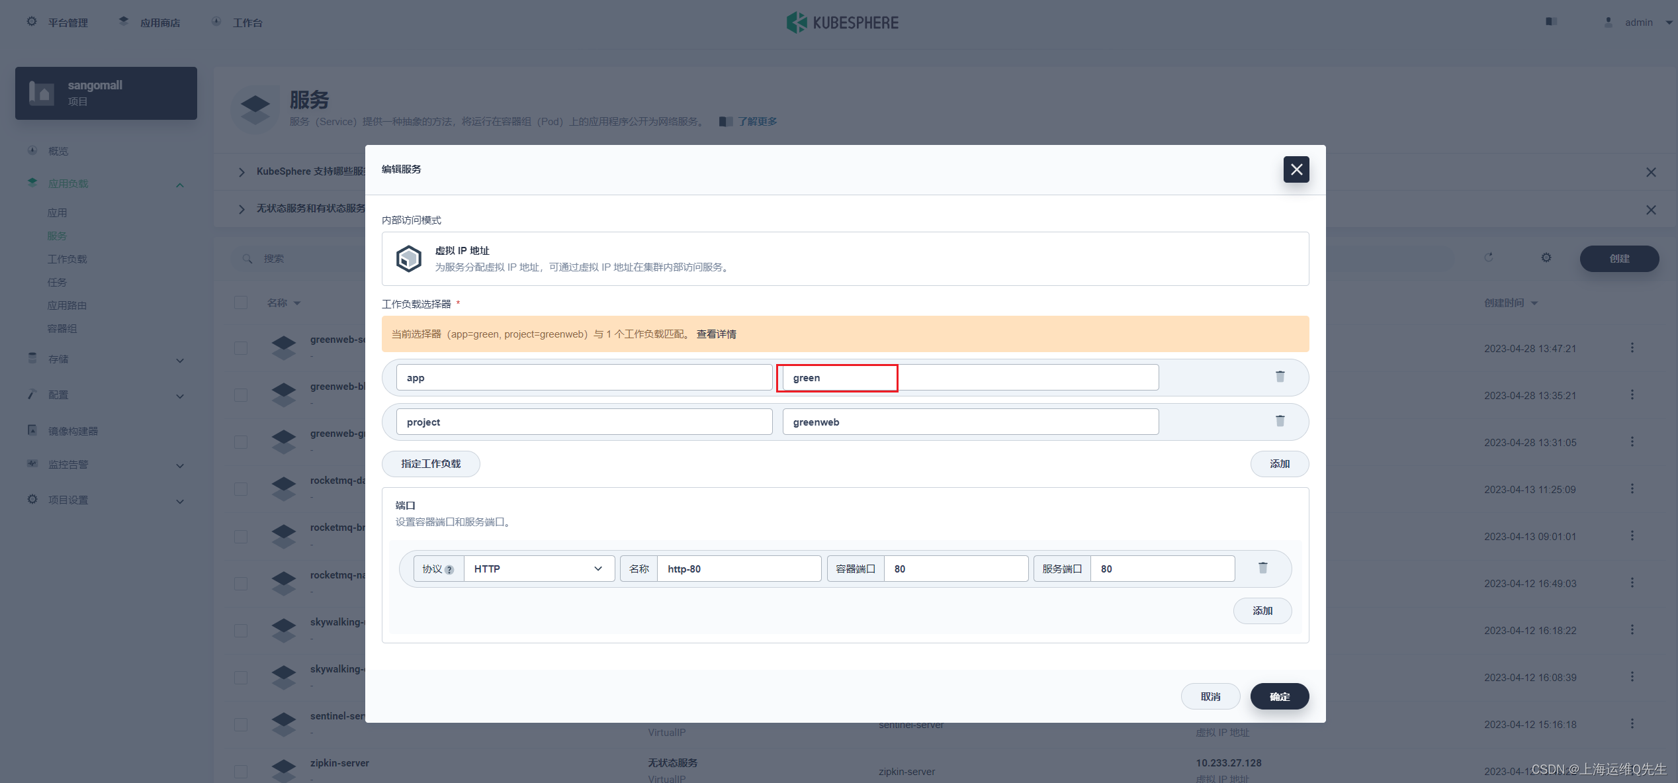Click the selector value field containing green
The image size is (1678, 783).
coord(970,377)
